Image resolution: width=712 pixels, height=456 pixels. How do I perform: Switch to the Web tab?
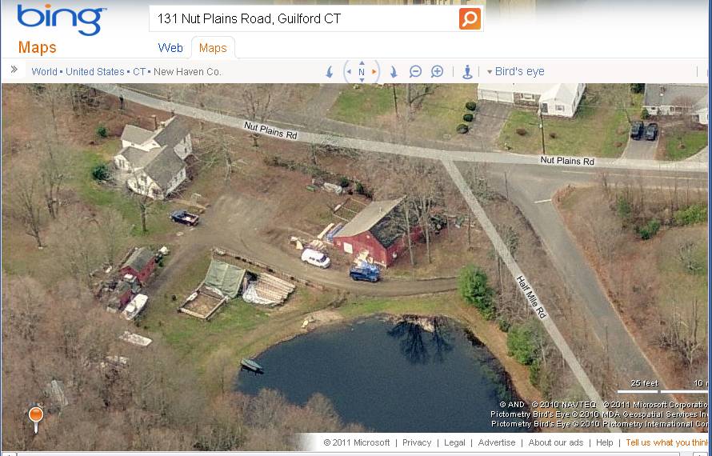170,48
